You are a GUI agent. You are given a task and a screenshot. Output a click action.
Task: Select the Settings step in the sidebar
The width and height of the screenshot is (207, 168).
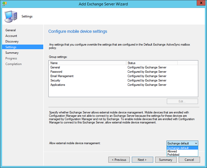click(11, 47)
